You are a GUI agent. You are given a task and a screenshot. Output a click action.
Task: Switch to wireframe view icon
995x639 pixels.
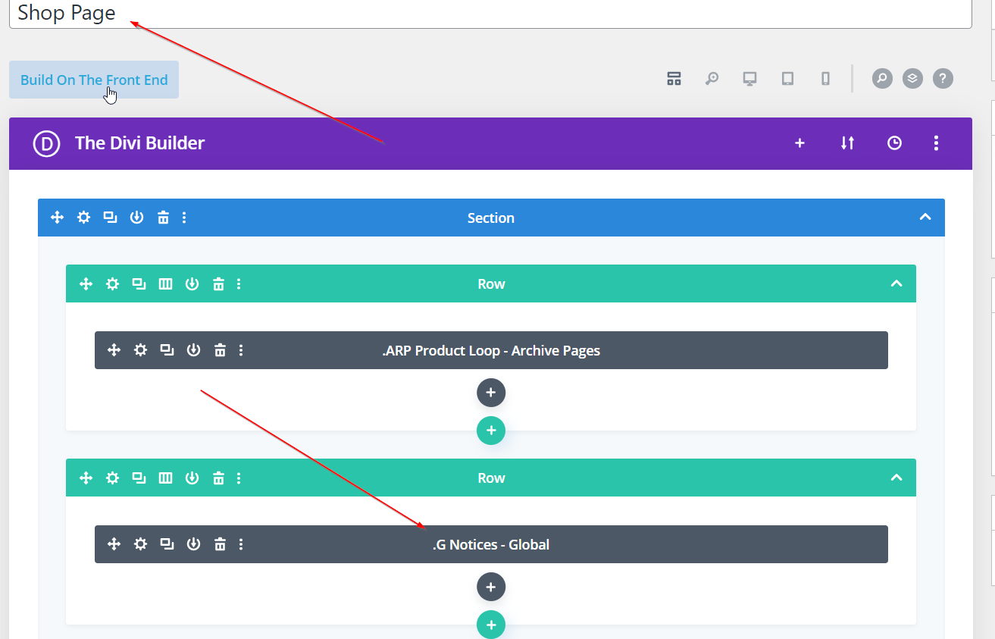[x=674, y=79]
